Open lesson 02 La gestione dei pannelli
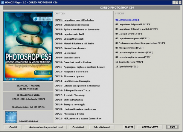This screenshot has width=183, height=132. tap(132, 24)
